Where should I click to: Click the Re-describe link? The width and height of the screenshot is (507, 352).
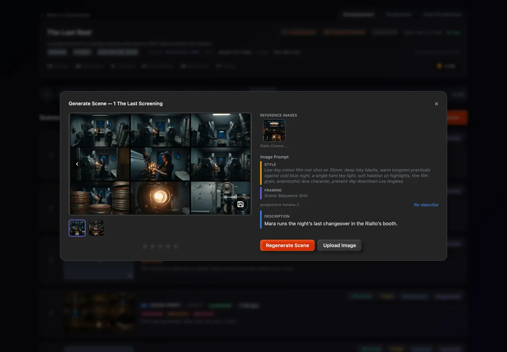click(x=426, y=205)
